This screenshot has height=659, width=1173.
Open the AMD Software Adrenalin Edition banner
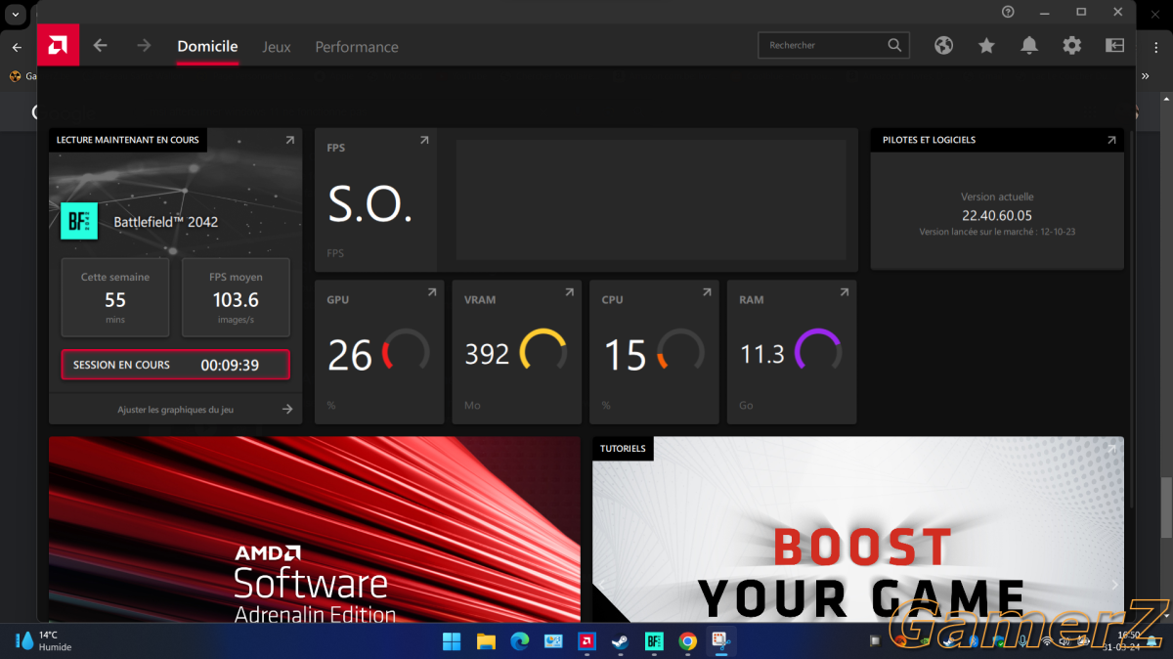click(315, 529)
